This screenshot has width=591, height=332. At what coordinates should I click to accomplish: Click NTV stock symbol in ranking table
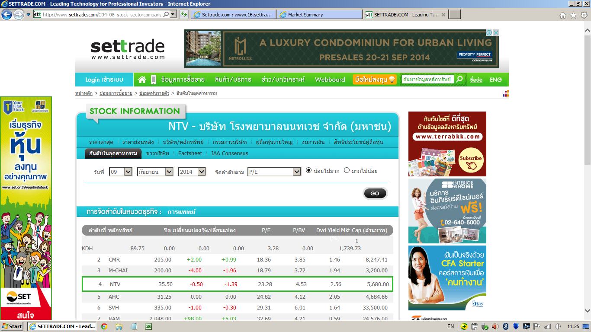click(x=115, y=284)
